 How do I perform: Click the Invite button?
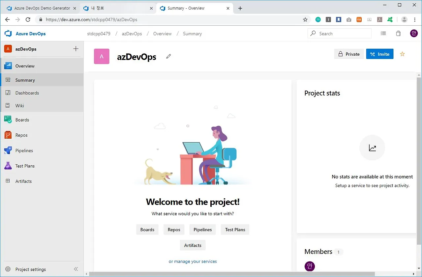pyautogui.click(x=379, y=54)
